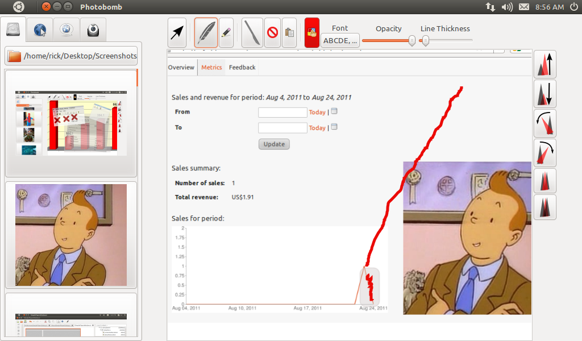
Task: Open the sound volume indicator
Action: [506, 7]
